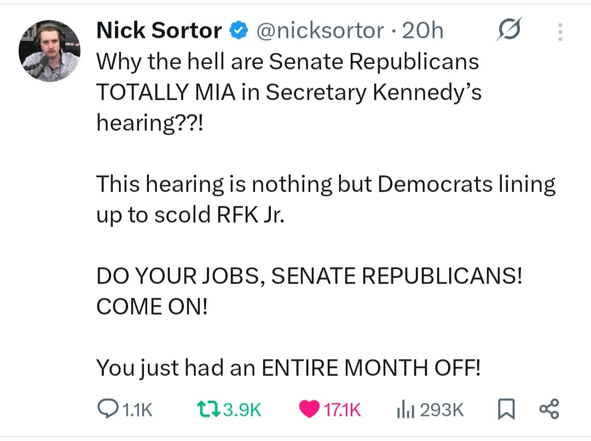Viewport: 591px width, 441px height.
Task: Open the share post icon
Action: coord(549,409)
